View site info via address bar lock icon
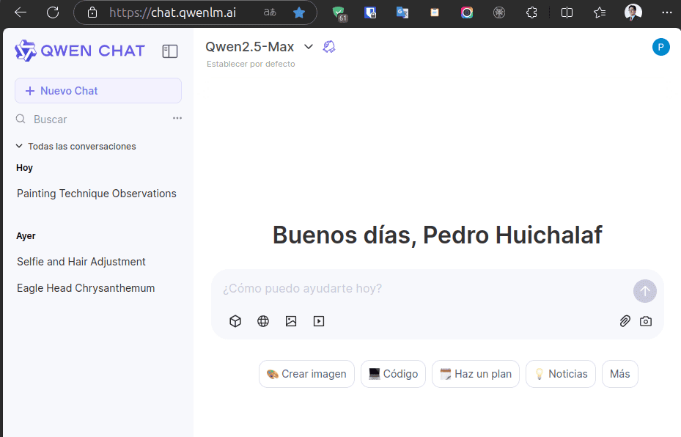This screenshot has width=681, height=437. click(x=92, y=12)
